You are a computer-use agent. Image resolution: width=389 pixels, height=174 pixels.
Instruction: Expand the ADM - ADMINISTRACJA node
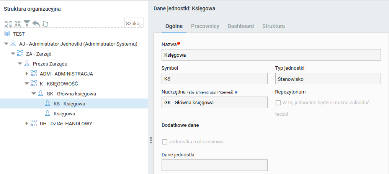[27, 74]
